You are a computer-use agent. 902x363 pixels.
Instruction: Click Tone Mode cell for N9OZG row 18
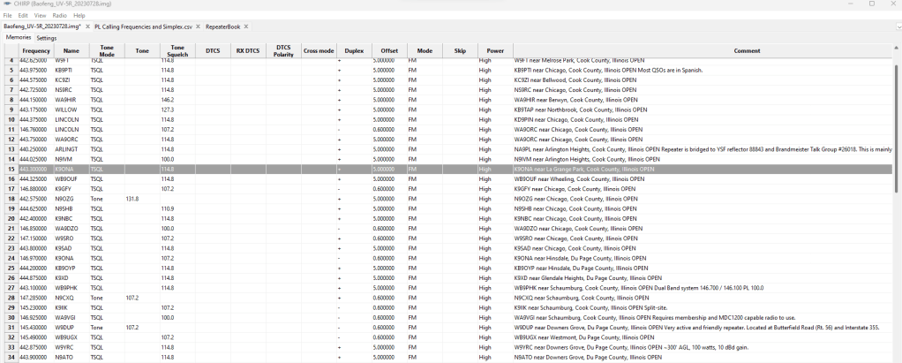[x=107, y=199]
